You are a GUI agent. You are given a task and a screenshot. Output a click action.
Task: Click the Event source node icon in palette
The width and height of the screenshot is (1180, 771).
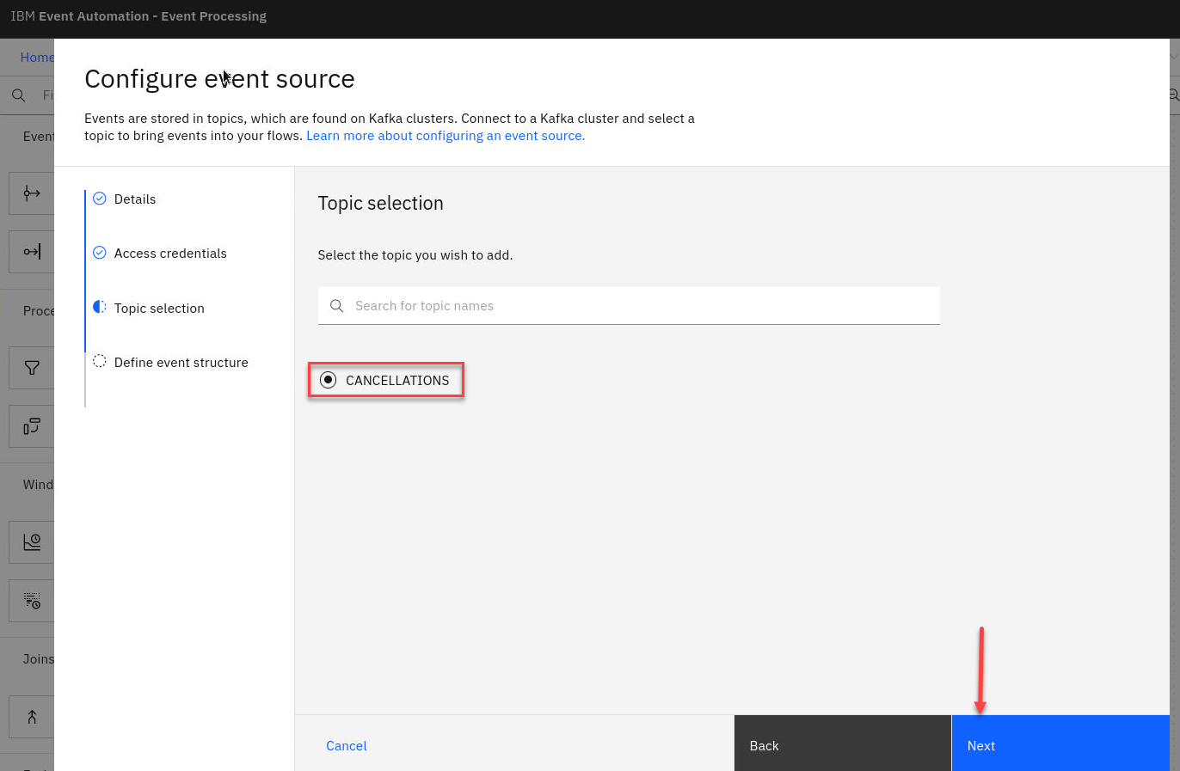32,193
